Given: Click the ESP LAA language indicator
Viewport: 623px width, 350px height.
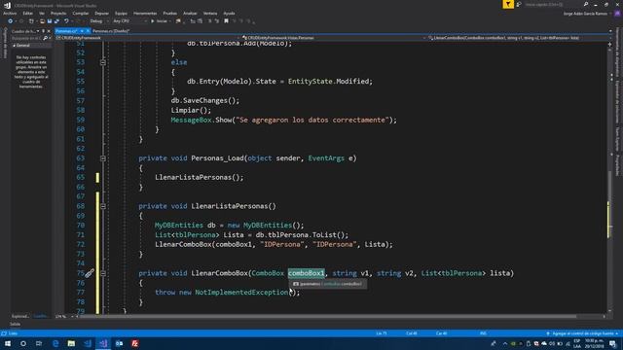Looking at the screenshot, I should pyautogui.click(x=577, y=343).
